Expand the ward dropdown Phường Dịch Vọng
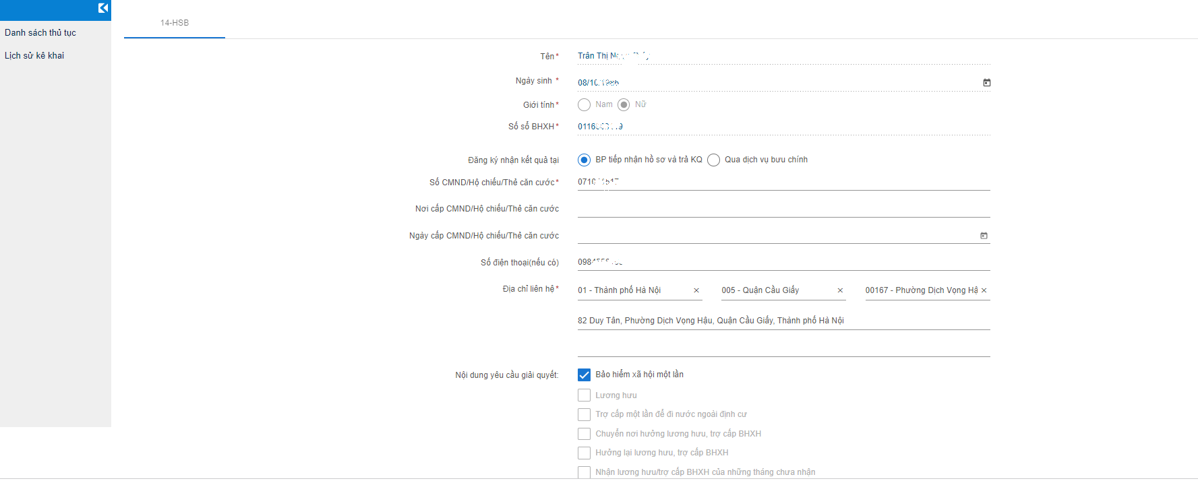 point(920,290)
